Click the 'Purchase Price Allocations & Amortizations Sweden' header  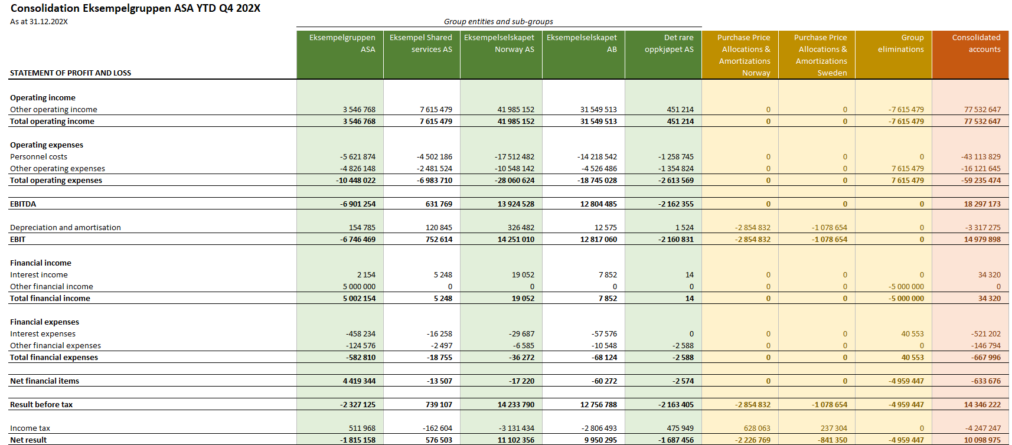[817, 55]
